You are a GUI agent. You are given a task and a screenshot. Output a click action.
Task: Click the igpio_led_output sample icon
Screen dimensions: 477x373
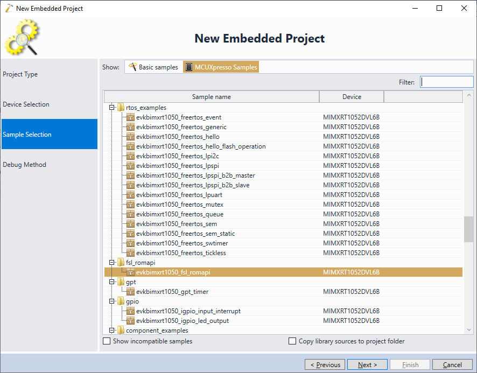tap(130, 321)
